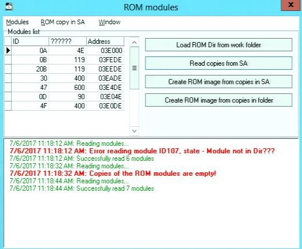Screen dimensions: 302x249
Task: Open the Window menu
Action: click(109, 22)
